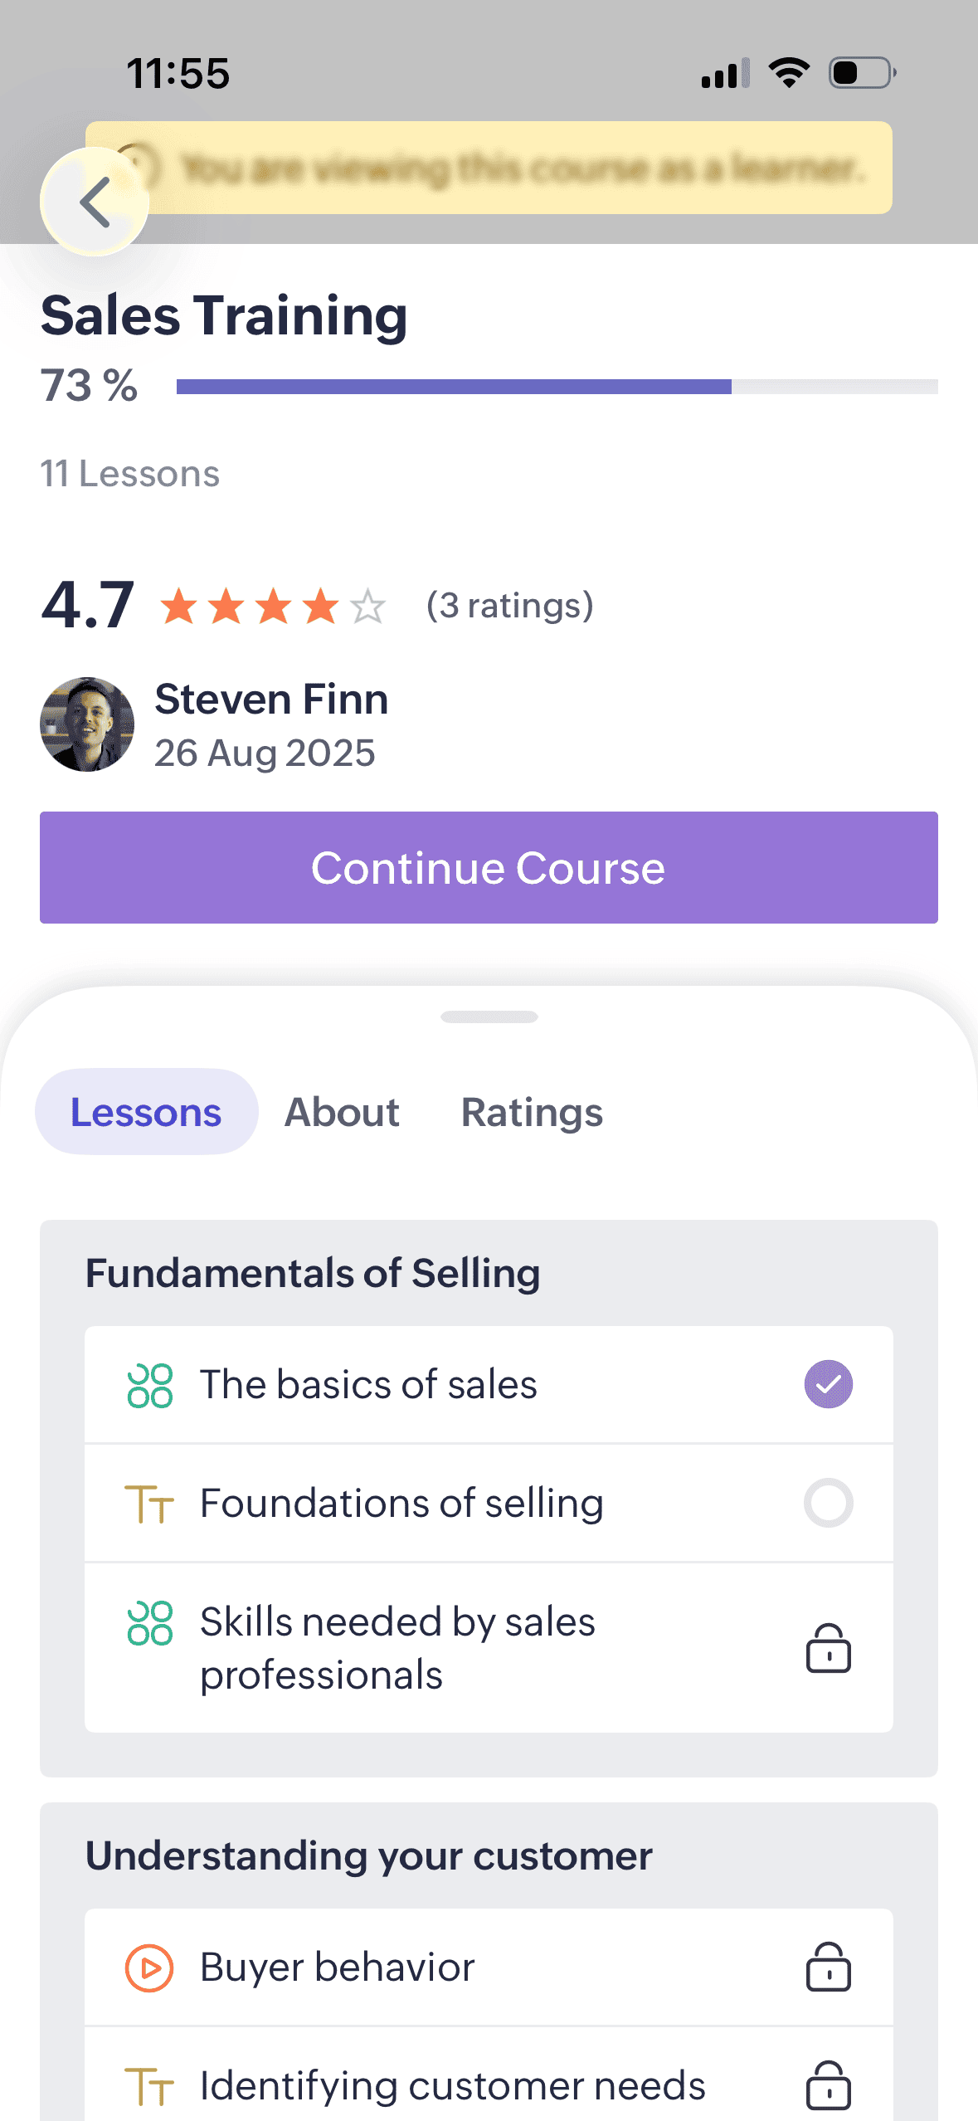Click the text icon beside Foundations of selling

149,1504
